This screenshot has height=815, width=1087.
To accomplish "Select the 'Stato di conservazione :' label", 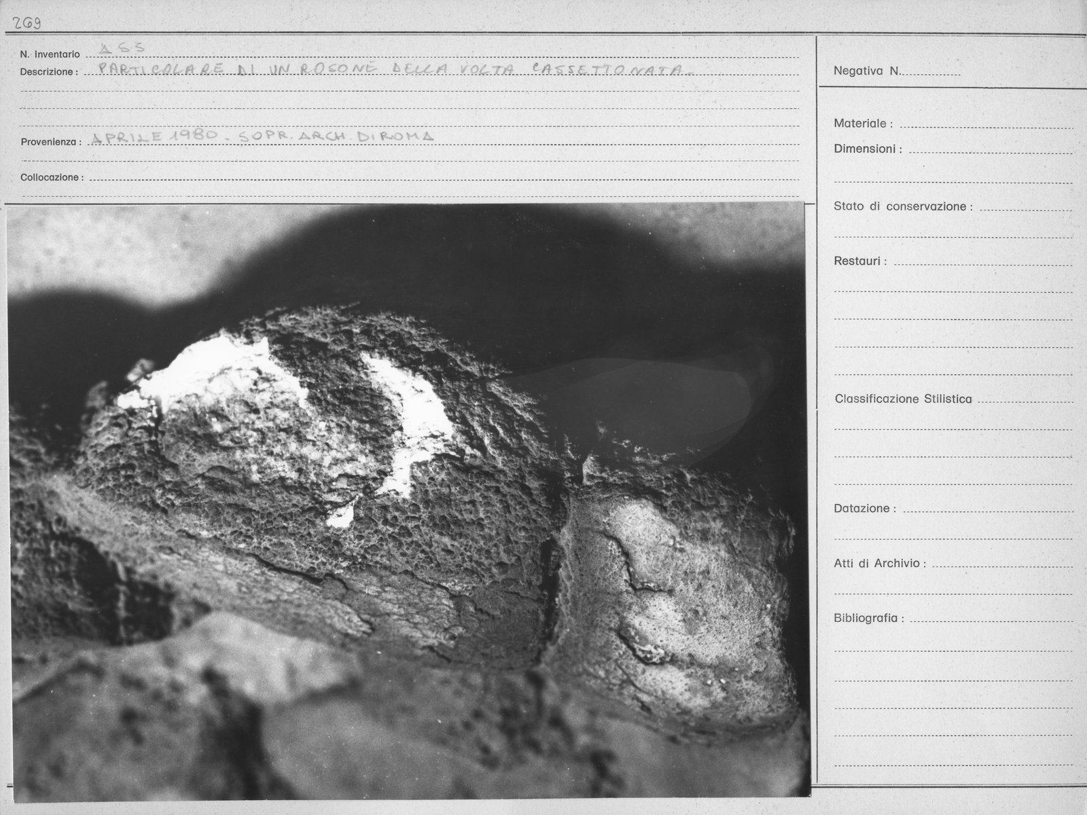I will (903, 206).
